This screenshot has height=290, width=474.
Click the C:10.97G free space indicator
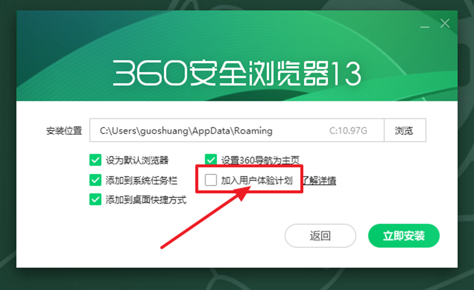click(x=348, y=131)
